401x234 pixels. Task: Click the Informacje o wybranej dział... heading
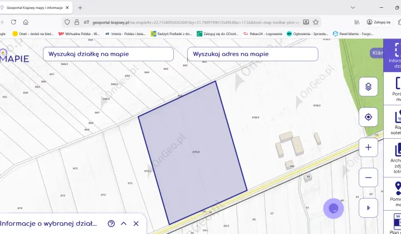pyautogui.click(x=48, y=223)
